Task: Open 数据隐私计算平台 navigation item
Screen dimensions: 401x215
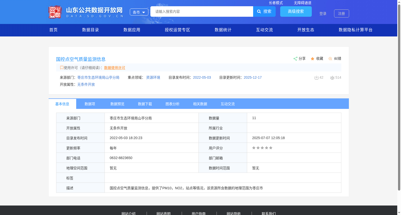Action: coord(356,30)
